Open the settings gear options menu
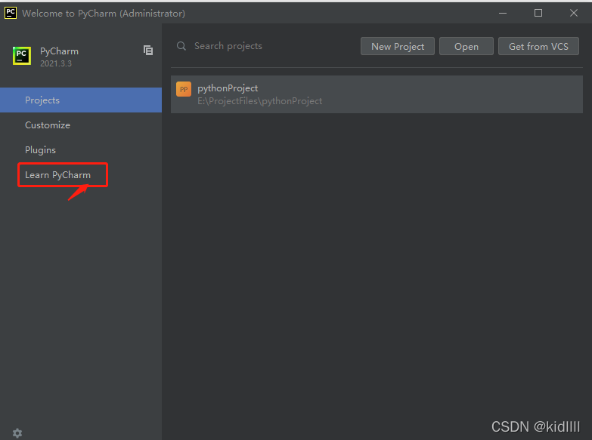 (17, 433)
